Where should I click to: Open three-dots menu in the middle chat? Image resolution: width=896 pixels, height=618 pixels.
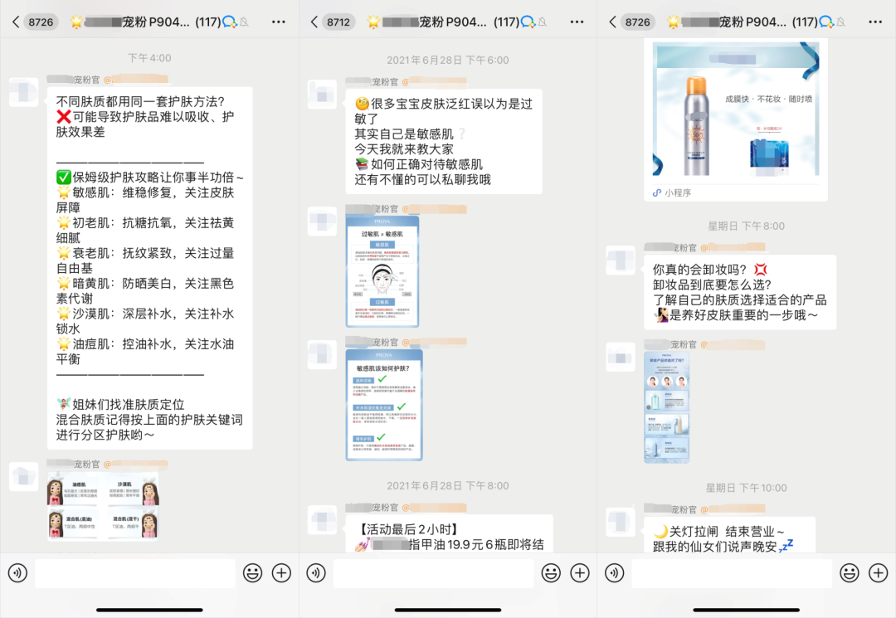577,22
